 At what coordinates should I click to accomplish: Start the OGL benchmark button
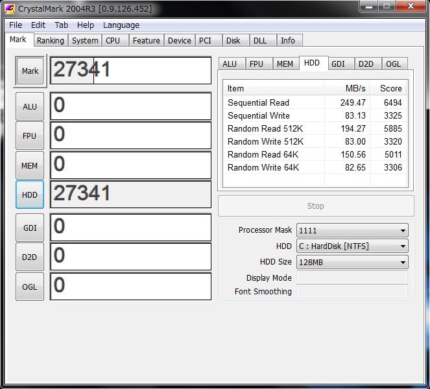(30, 286)
